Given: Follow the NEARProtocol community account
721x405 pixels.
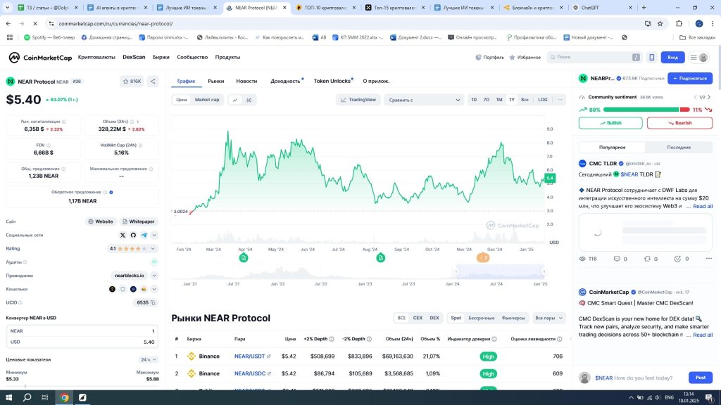Looking at the screenshot, I should pyautogui.click(x=690, y=79).
